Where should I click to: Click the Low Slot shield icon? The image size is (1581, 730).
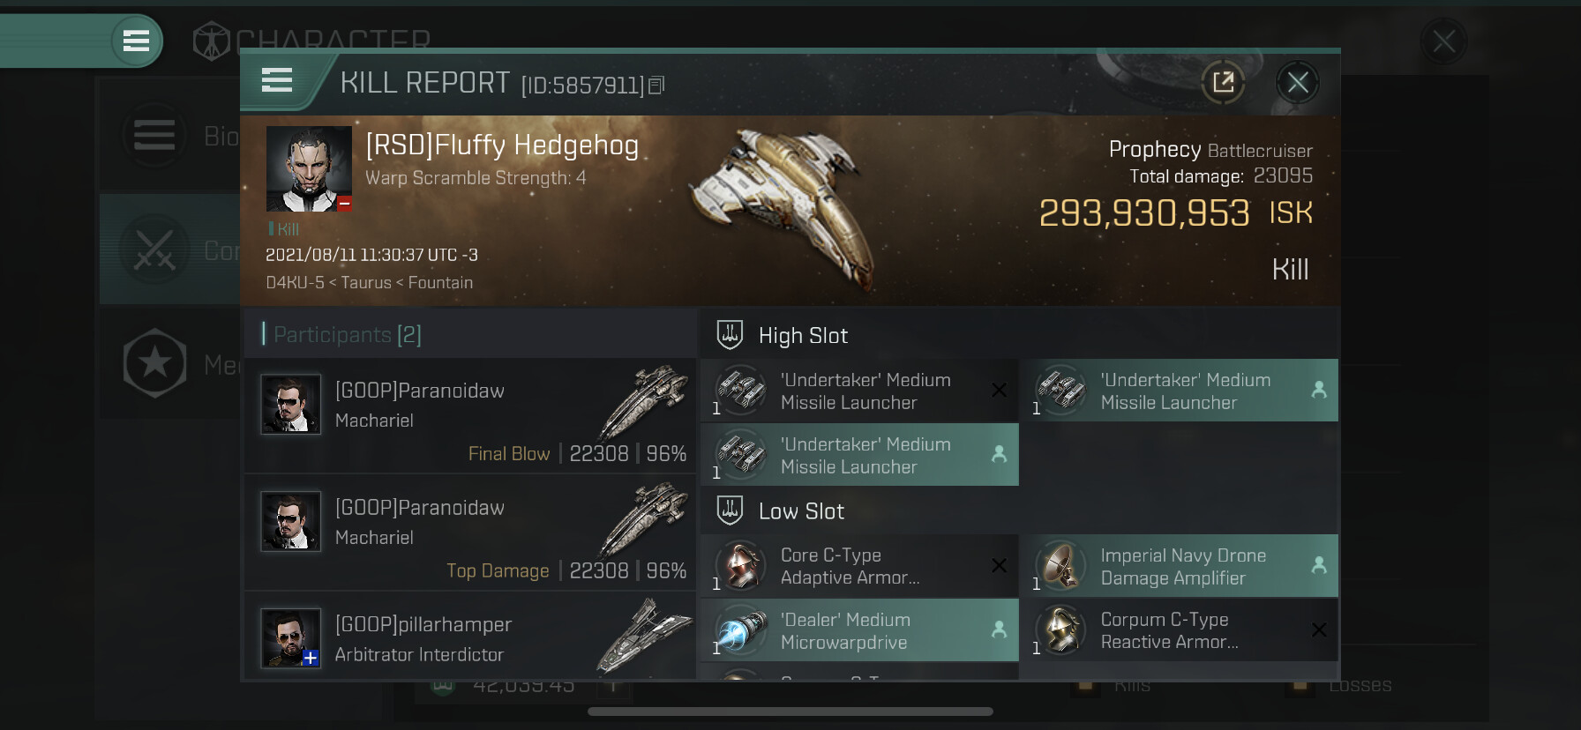[730, 510]
